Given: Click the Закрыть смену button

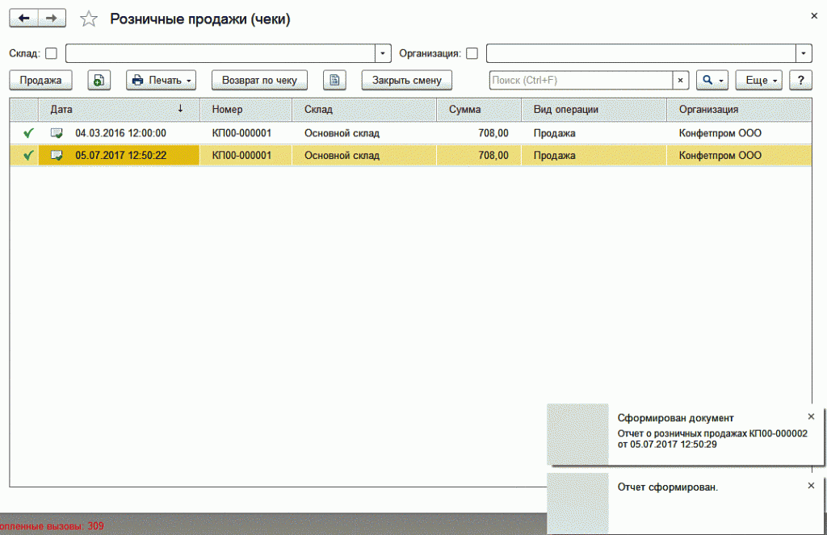Looking at the screenshot, I should tap(406, 80).
